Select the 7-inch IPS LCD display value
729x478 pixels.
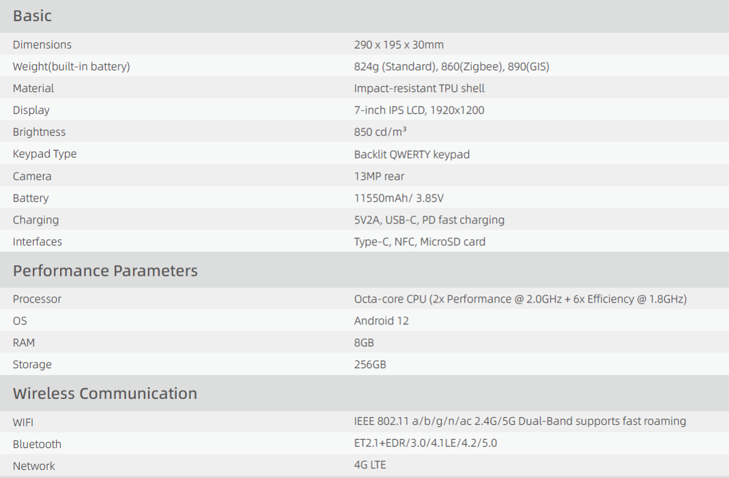(x=419, y=110)
